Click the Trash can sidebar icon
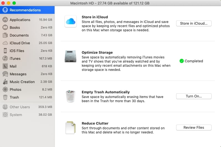 [5, 97]
